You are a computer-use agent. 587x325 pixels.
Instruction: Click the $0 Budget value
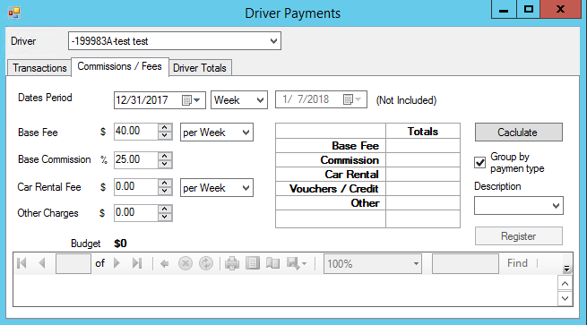(x=120, y=244)
